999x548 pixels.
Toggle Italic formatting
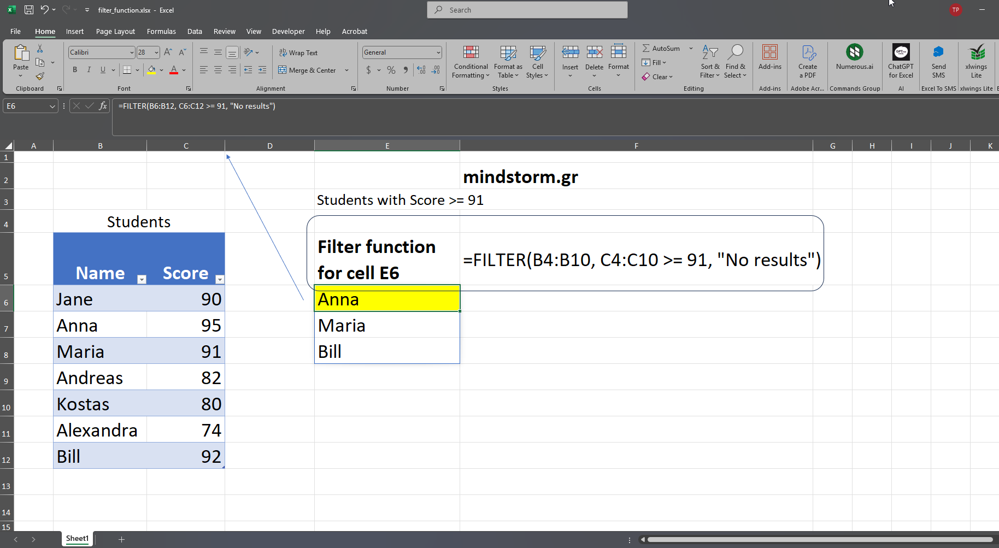[89, 70]
